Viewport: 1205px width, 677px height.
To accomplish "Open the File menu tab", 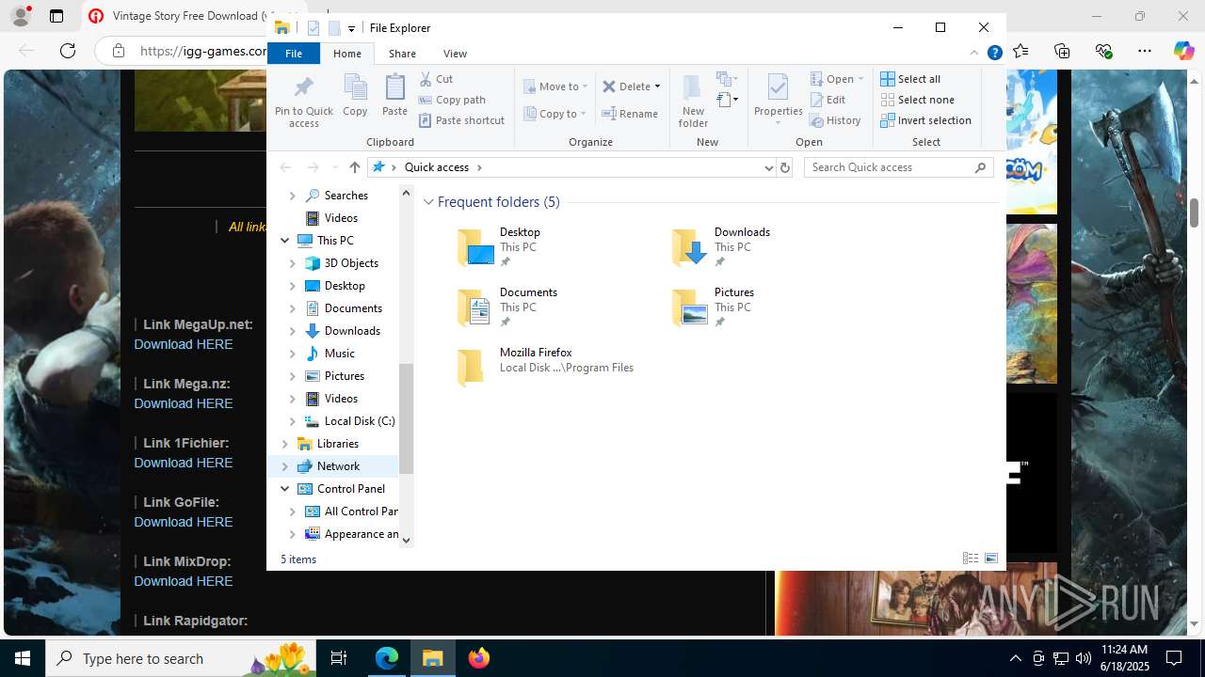I will pyautogui.click(x=294, y=54).
